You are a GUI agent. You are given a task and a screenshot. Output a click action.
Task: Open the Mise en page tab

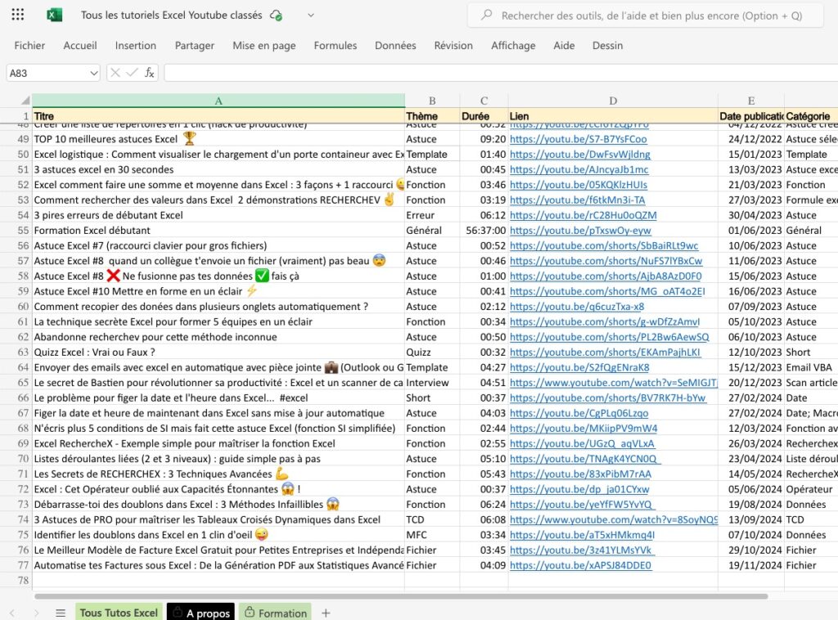[x=264, y=45]
